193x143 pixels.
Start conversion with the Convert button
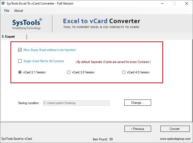(175, 129)
